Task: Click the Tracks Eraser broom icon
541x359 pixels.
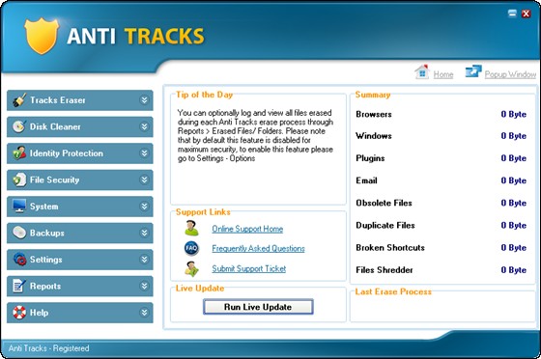Action: pos(19,100)
